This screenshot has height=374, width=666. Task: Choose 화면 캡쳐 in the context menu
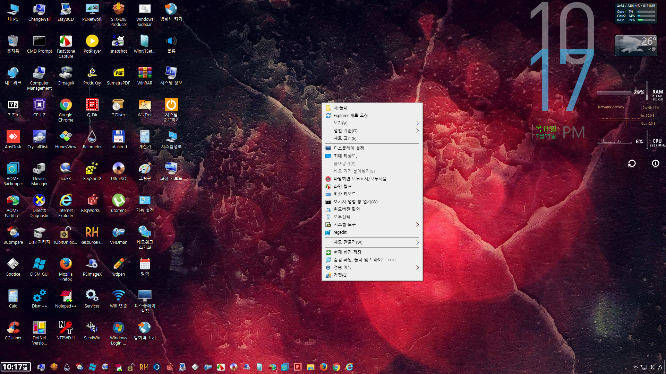click(372, 187)
